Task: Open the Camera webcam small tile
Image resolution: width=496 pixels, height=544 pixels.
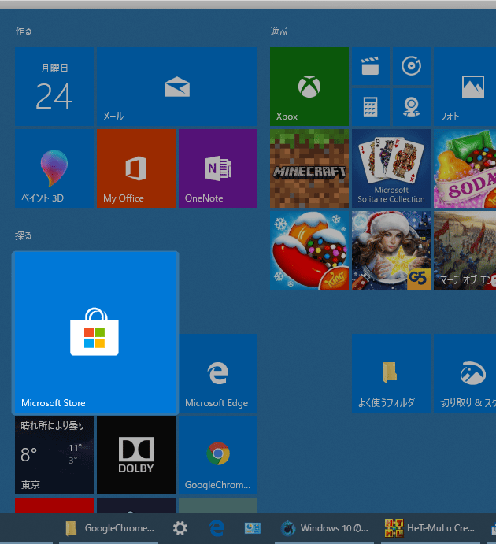Action: pos(412,107)
